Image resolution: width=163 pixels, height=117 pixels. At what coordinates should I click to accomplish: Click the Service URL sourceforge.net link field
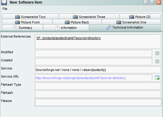pos(94,78)
